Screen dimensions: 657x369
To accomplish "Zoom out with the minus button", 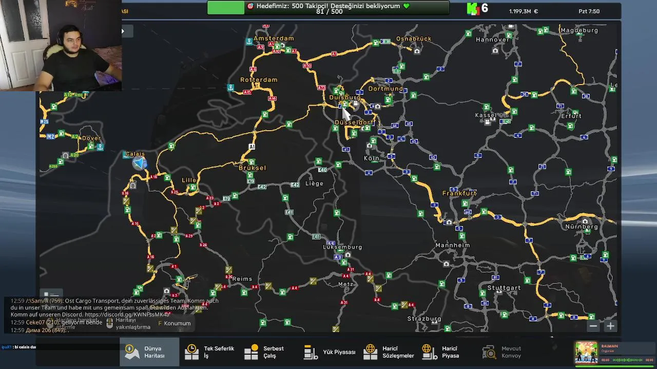I will (x=593, y=326).
